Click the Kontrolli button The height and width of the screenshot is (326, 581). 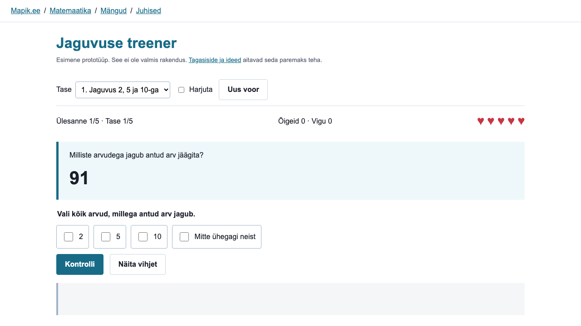pos(80,264)
